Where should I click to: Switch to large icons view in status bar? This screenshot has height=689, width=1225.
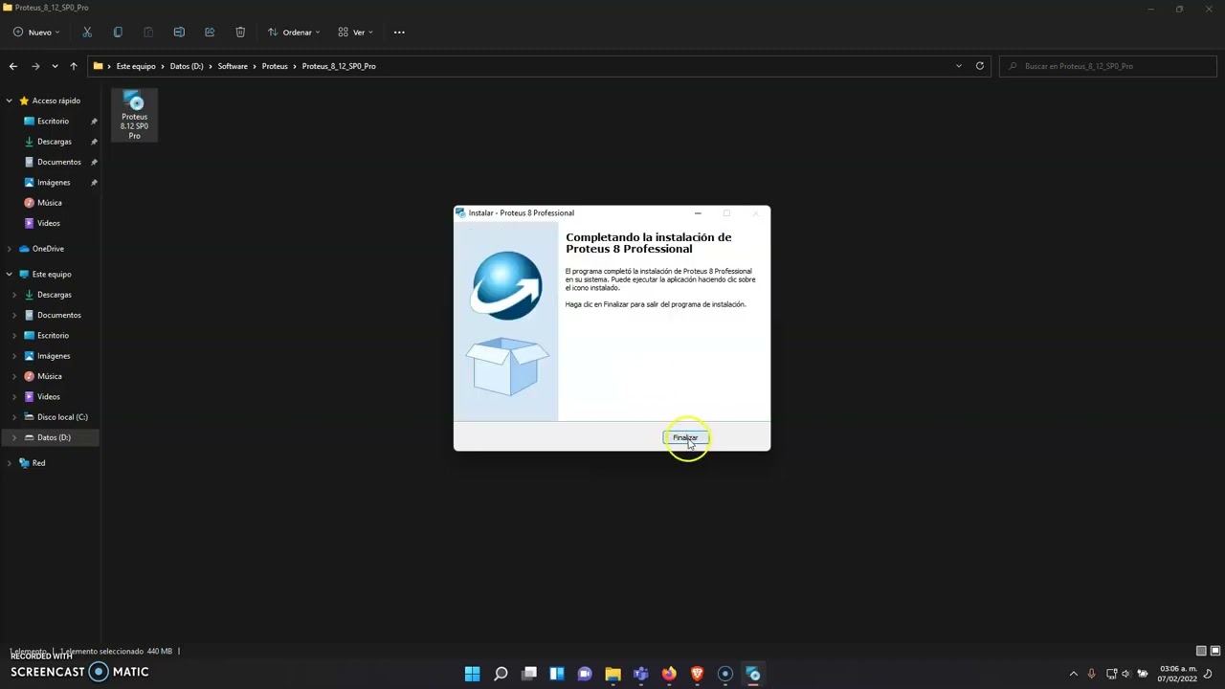pos(1214,651)
